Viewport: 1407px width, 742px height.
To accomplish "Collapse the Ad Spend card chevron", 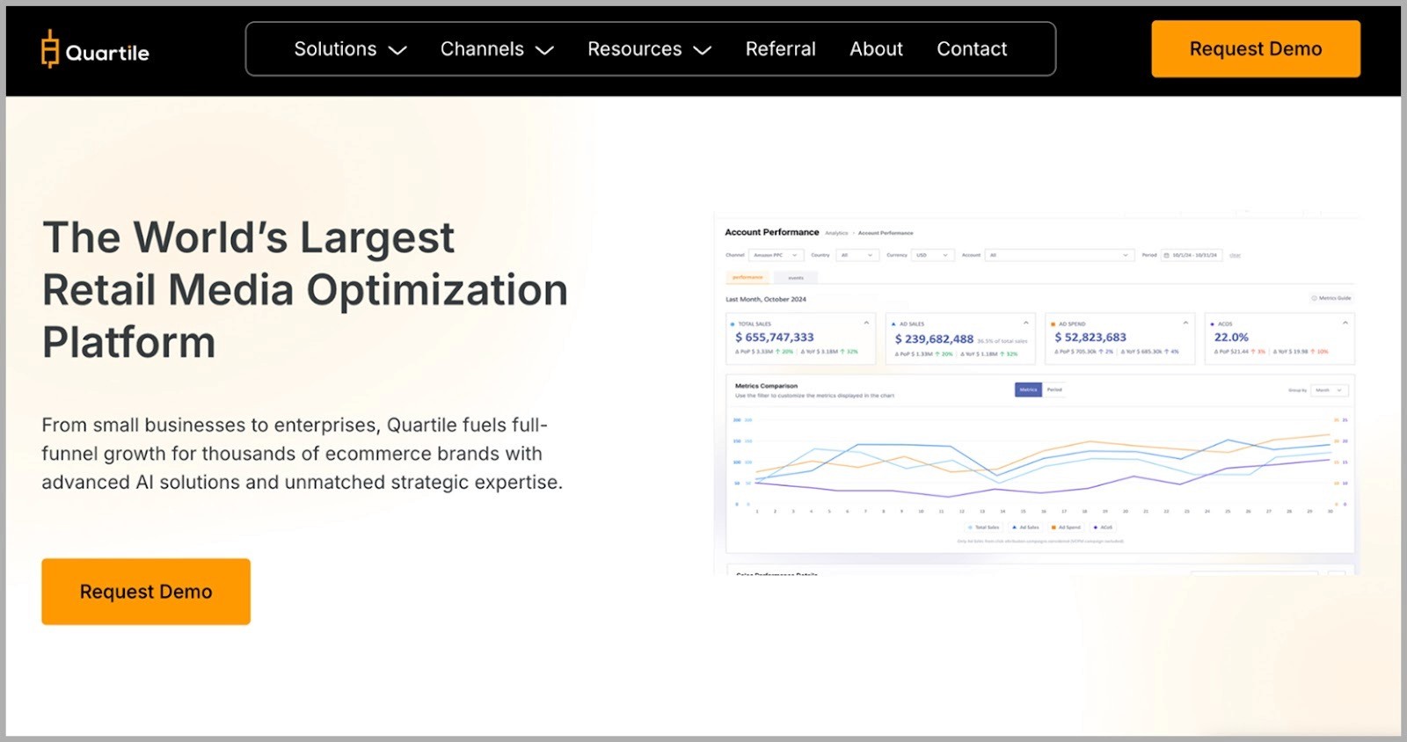I will coord(1185,324).
